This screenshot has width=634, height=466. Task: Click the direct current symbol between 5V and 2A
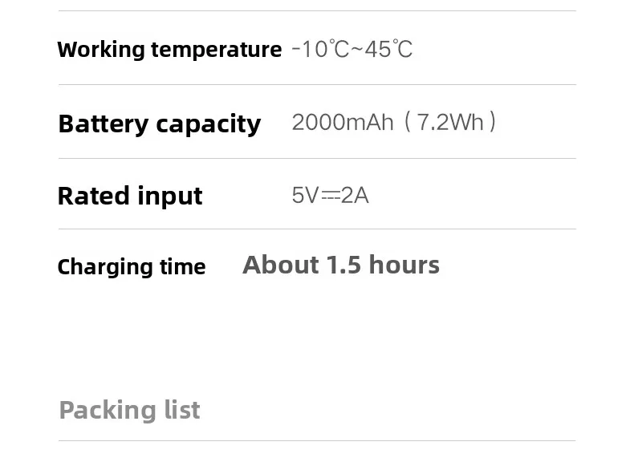pyautogui.click(x=331, y=196)
